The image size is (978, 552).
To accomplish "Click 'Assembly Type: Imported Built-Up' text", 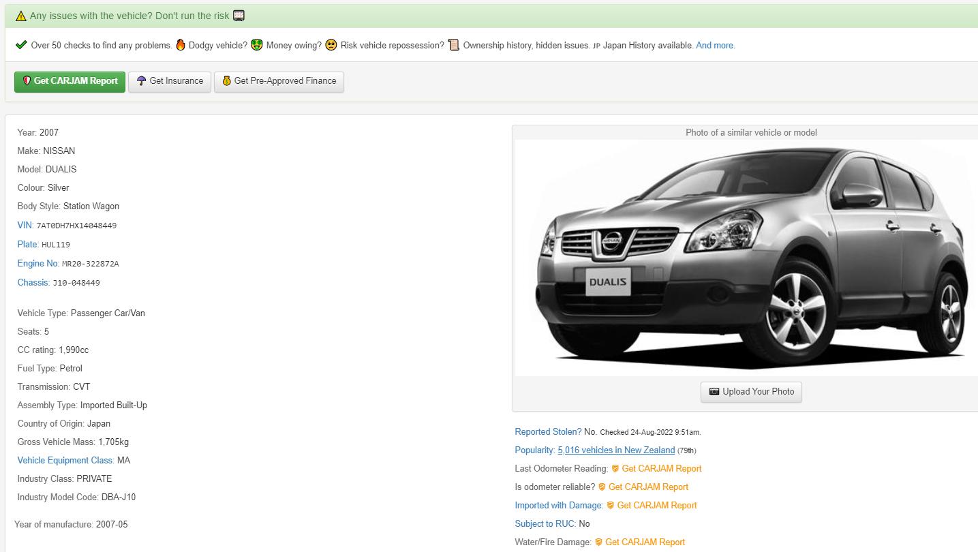I will click(82, 405).
